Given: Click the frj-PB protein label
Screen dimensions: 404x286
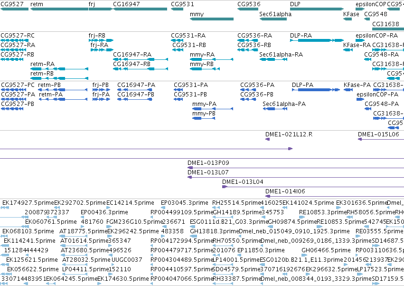Looking at the screenshot, I should 101,85.
